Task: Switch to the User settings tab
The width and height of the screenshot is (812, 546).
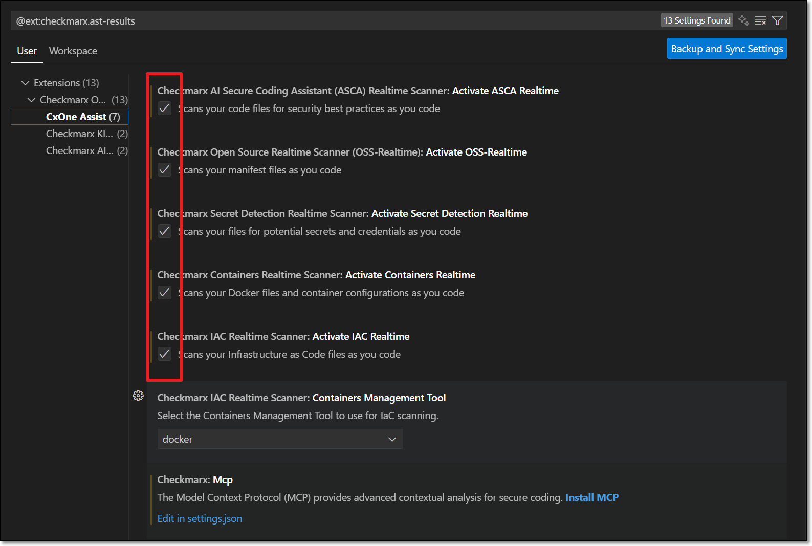Action: pos(27,51)
